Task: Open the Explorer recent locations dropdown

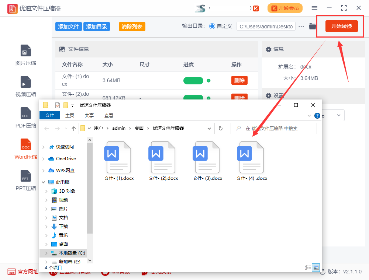Action: (x=66, y=129)
